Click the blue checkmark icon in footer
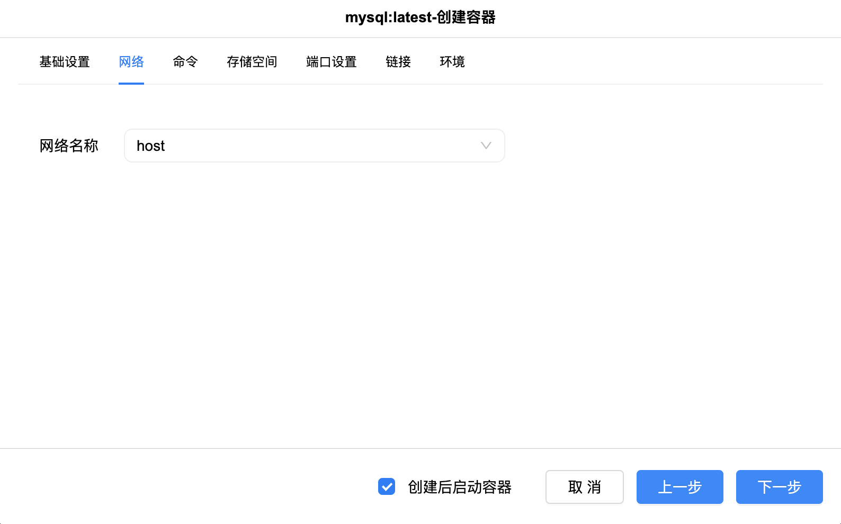The width and height of the screenshot is (841, 524). pyautogui.click(x=387, y=486)
